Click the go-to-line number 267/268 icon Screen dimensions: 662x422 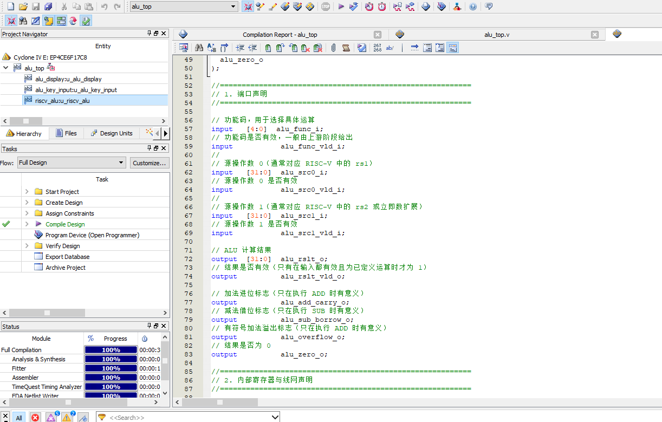[378, 48]
